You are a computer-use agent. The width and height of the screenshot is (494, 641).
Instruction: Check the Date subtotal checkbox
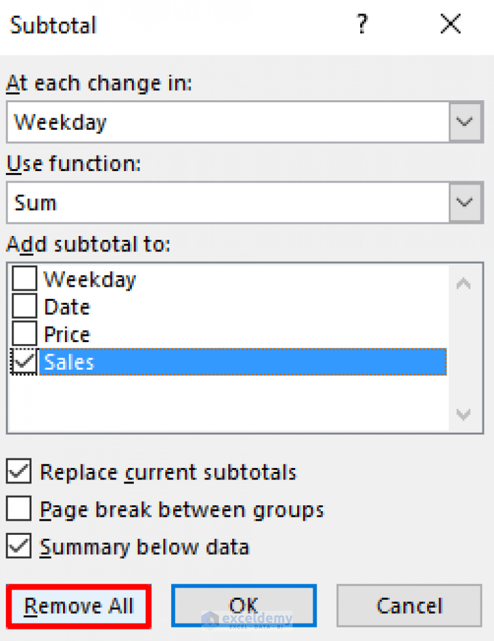[23, 306]
